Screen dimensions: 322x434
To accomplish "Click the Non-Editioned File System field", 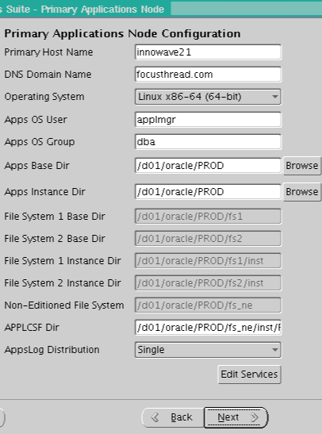I will tap(208, 305).
